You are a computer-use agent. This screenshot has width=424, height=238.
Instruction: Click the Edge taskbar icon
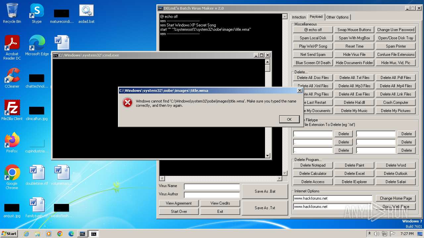pos(71,234)
